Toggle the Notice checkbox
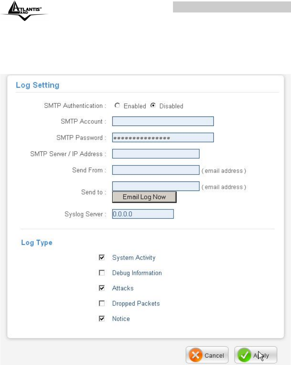Screen dimensions: 291x365 tap(102, 319)
